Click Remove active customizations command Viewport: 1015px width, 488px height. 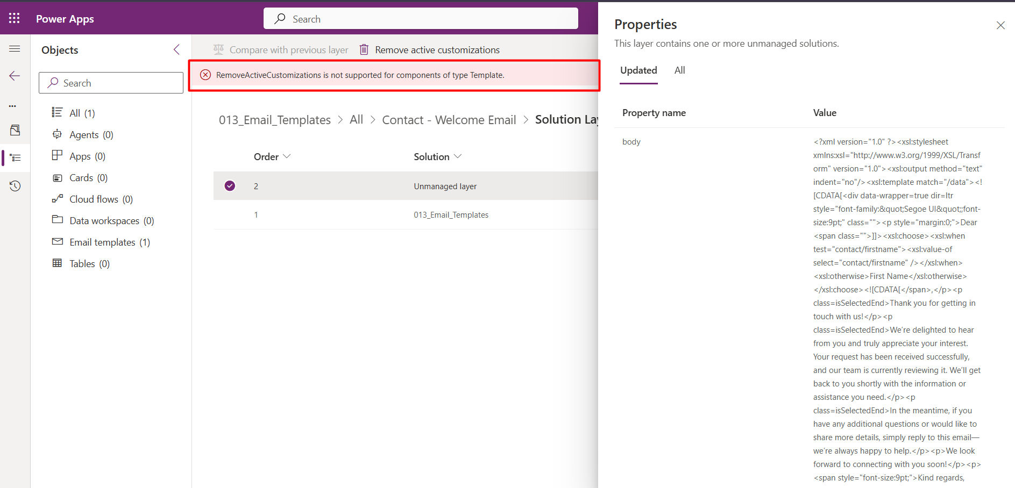click(x=429, y=49)
